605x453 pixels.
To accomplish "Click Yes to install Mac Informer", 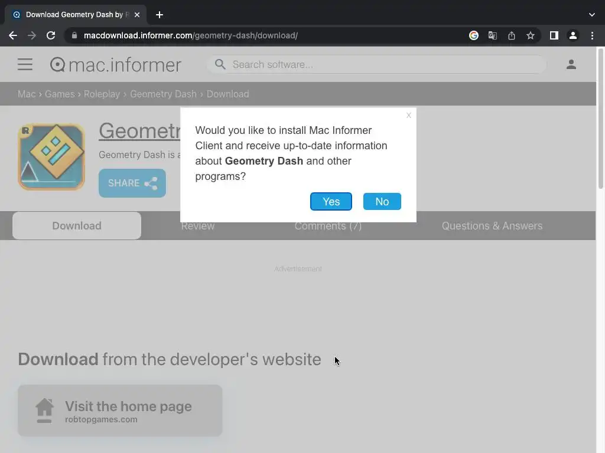I will 331,202.
